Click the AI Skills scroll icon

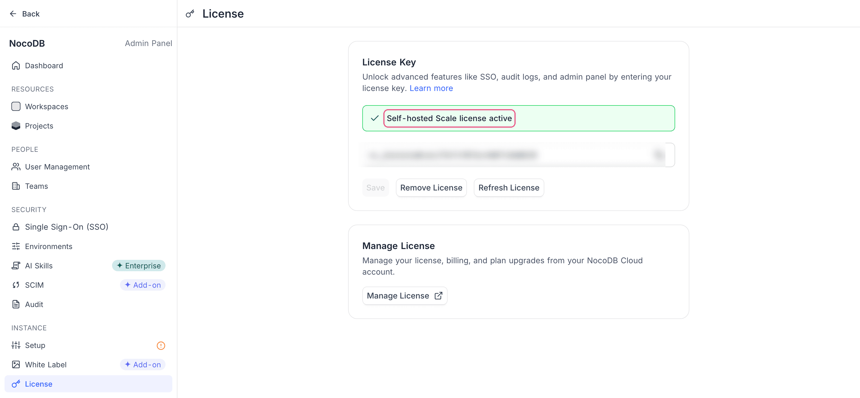pos(16,266)
